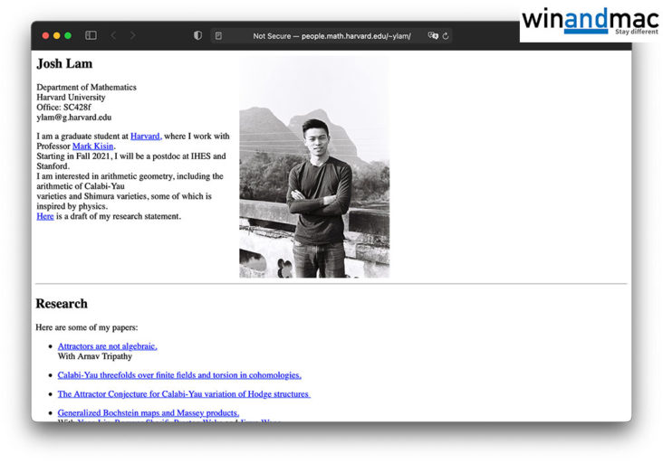The height and width of the screenshot is (463, 663).
Task: Click the winandmac logo
Action: click(x=589, y=22)
